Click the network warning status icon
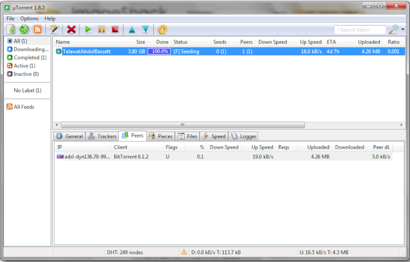 [184, 252]
